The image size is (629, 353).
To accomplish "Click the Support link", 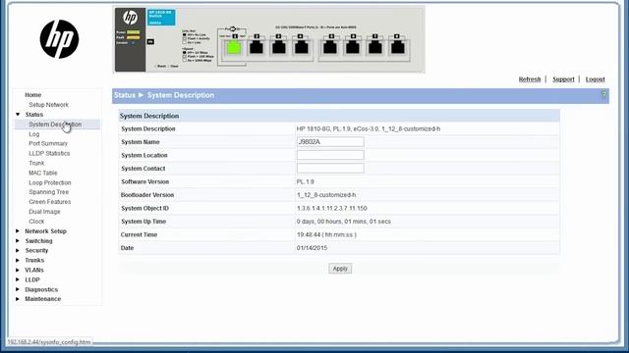I will (x=563, y=79).
